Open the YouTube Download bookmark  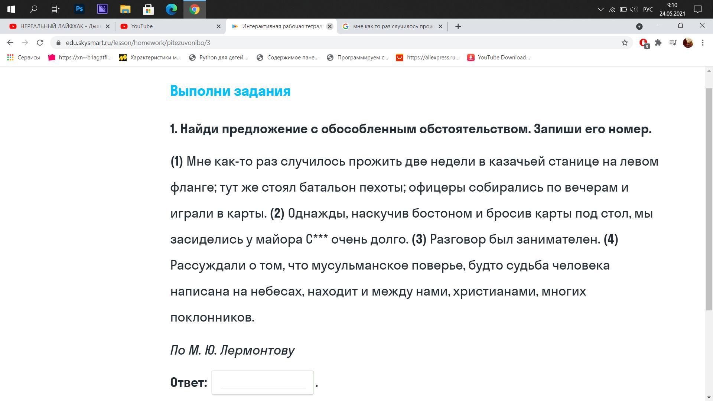pyautogui.click(x=499, y=58)
